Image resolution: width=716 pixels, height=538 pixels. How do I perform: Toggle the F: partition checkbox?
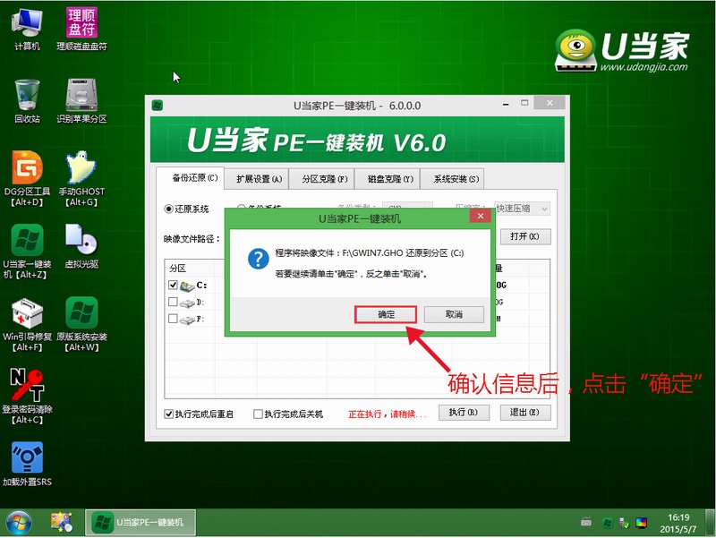click(x=173, y=319)
